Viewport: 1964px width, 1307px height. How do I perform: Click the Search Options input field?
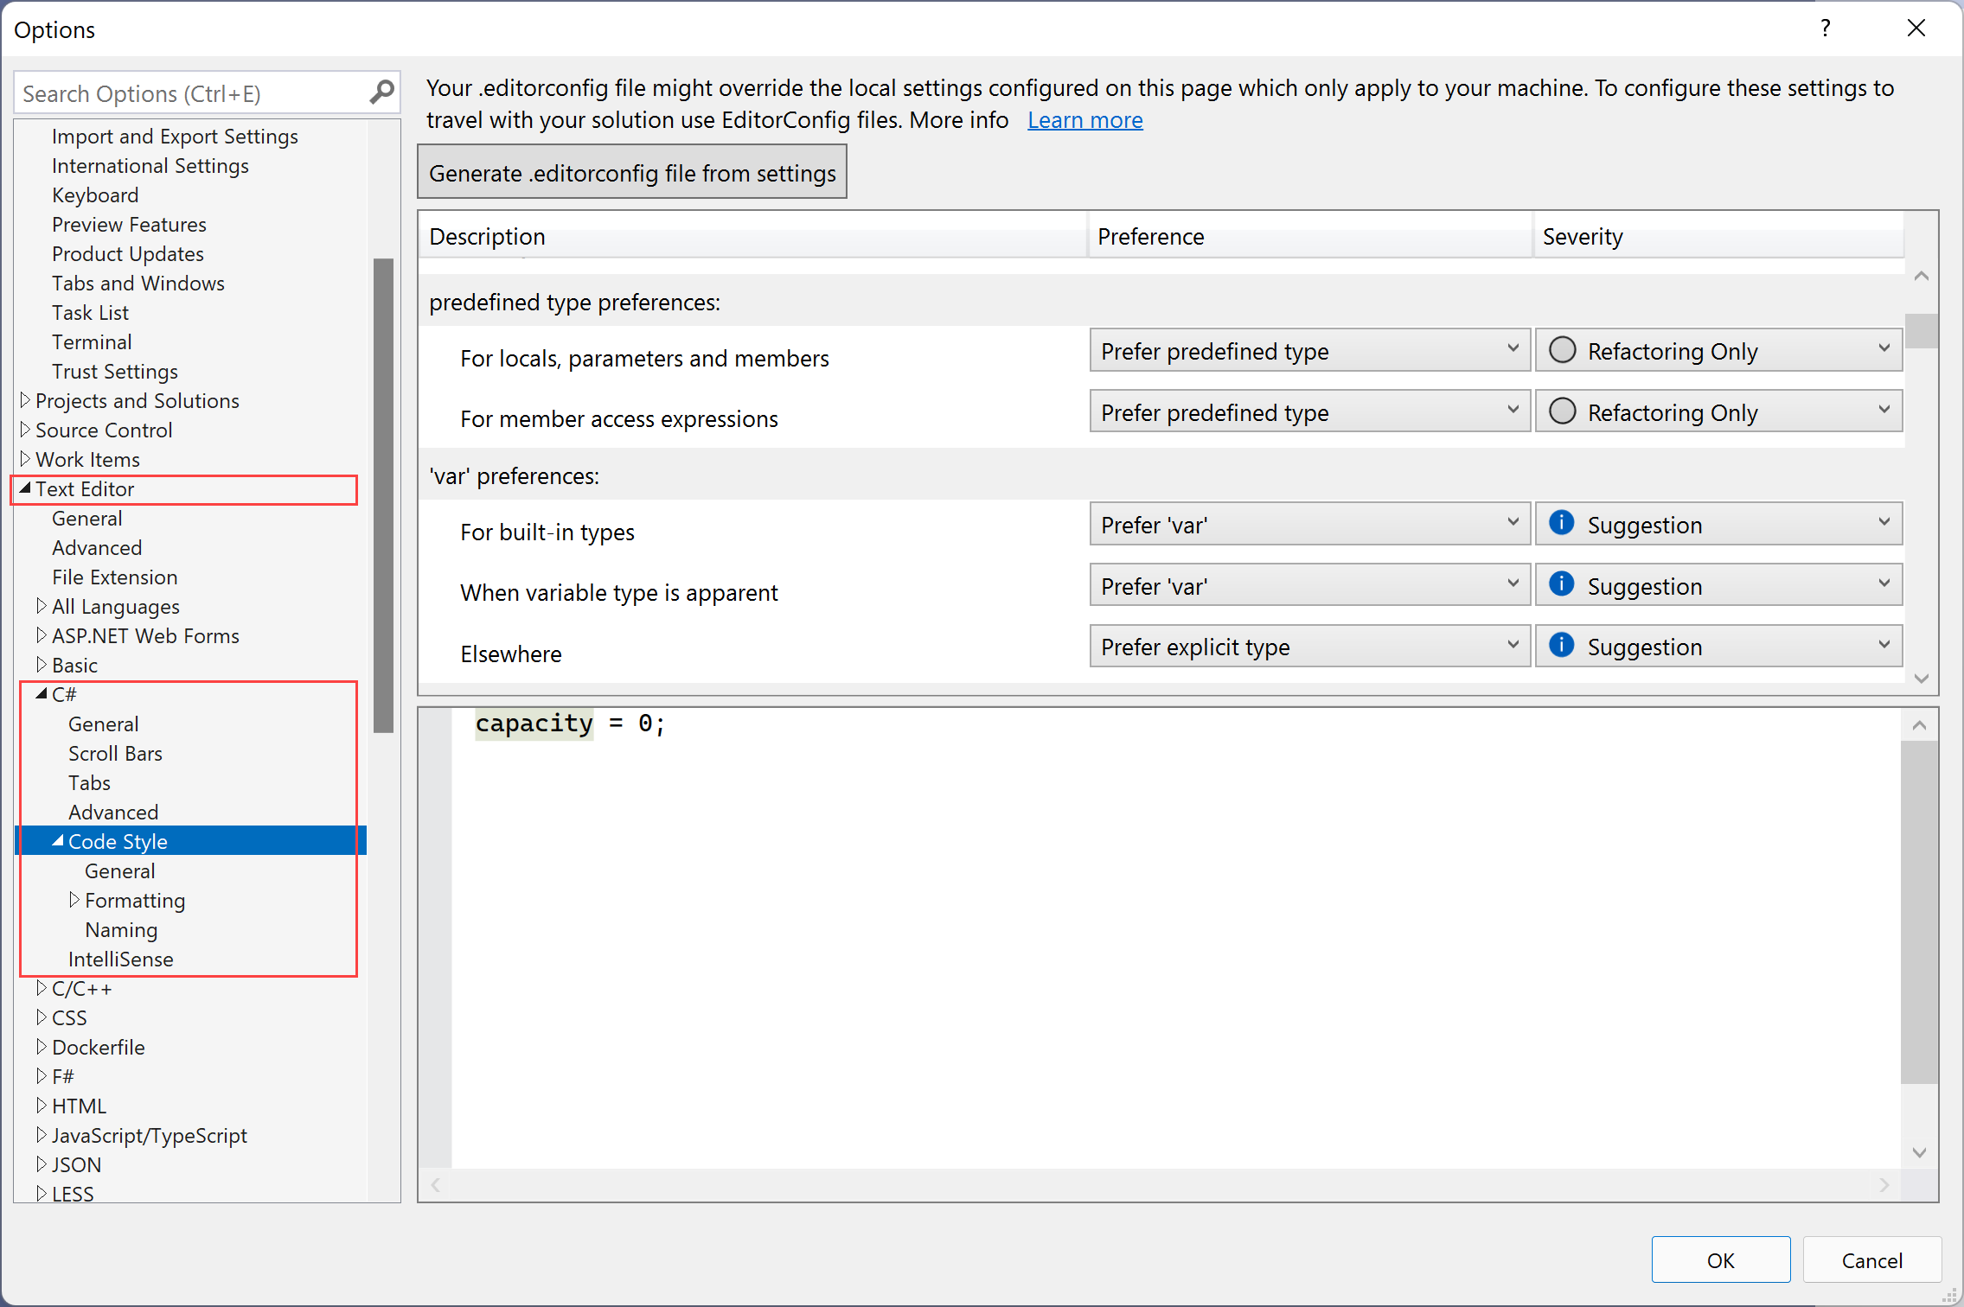coord(190,93)
